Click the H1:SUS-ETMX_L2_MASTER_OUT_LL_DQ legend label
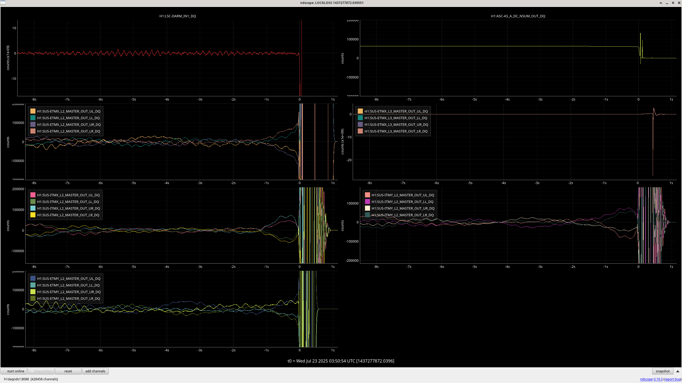682x383 pixels. click(x=68, y=118)
